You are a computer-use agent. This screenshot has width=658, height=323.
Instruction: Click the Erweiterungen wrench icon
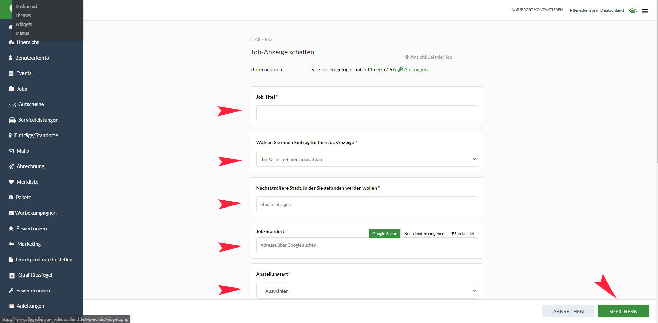click(x=11, y=291)
